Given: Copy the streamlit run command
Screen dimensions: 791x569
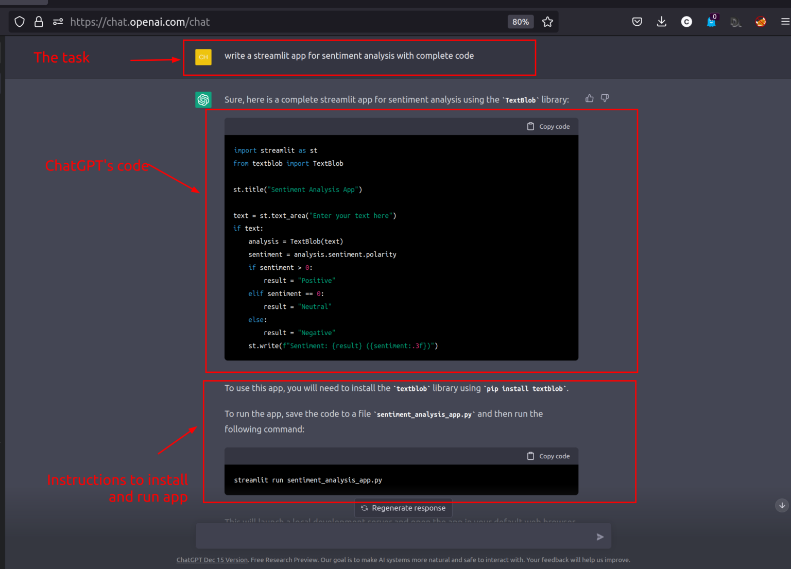Looking at the screenshot, I should tap(548, 456).
